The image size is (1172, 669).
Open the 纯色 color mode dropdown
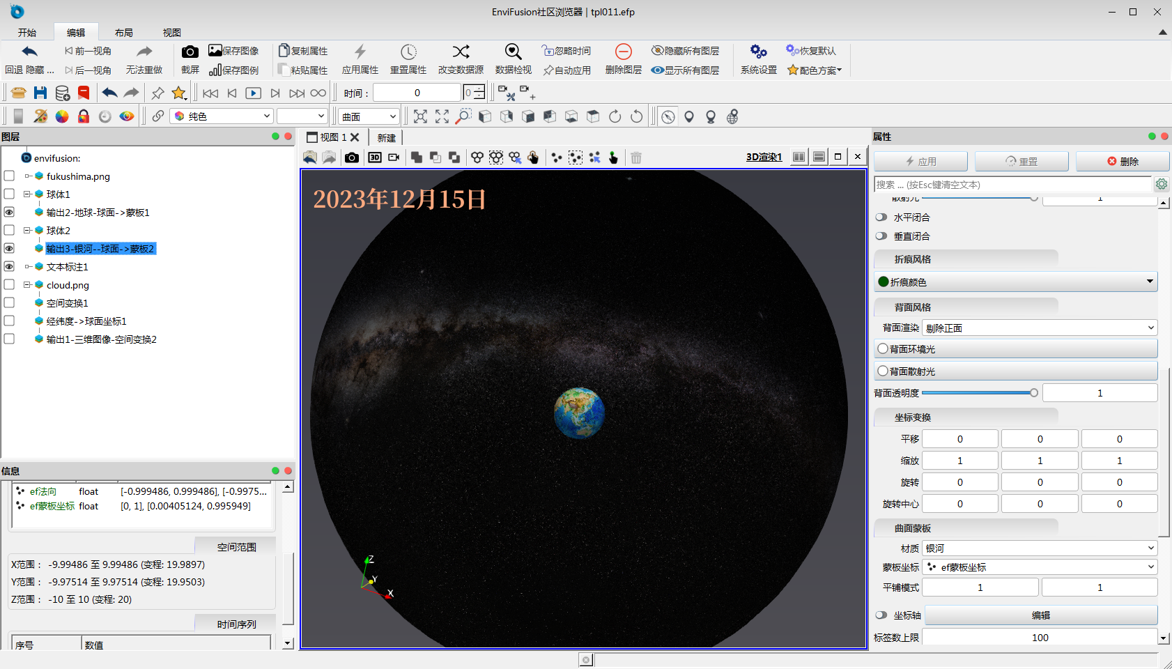tap(222, 116)
